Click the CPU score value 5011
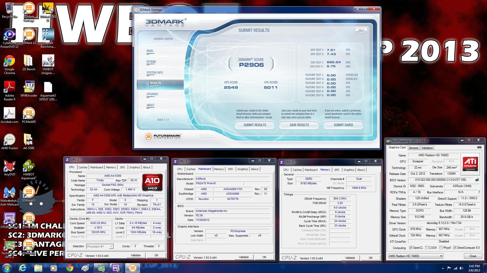This screenshot has height=273, width=487. (x=271, y=87)
